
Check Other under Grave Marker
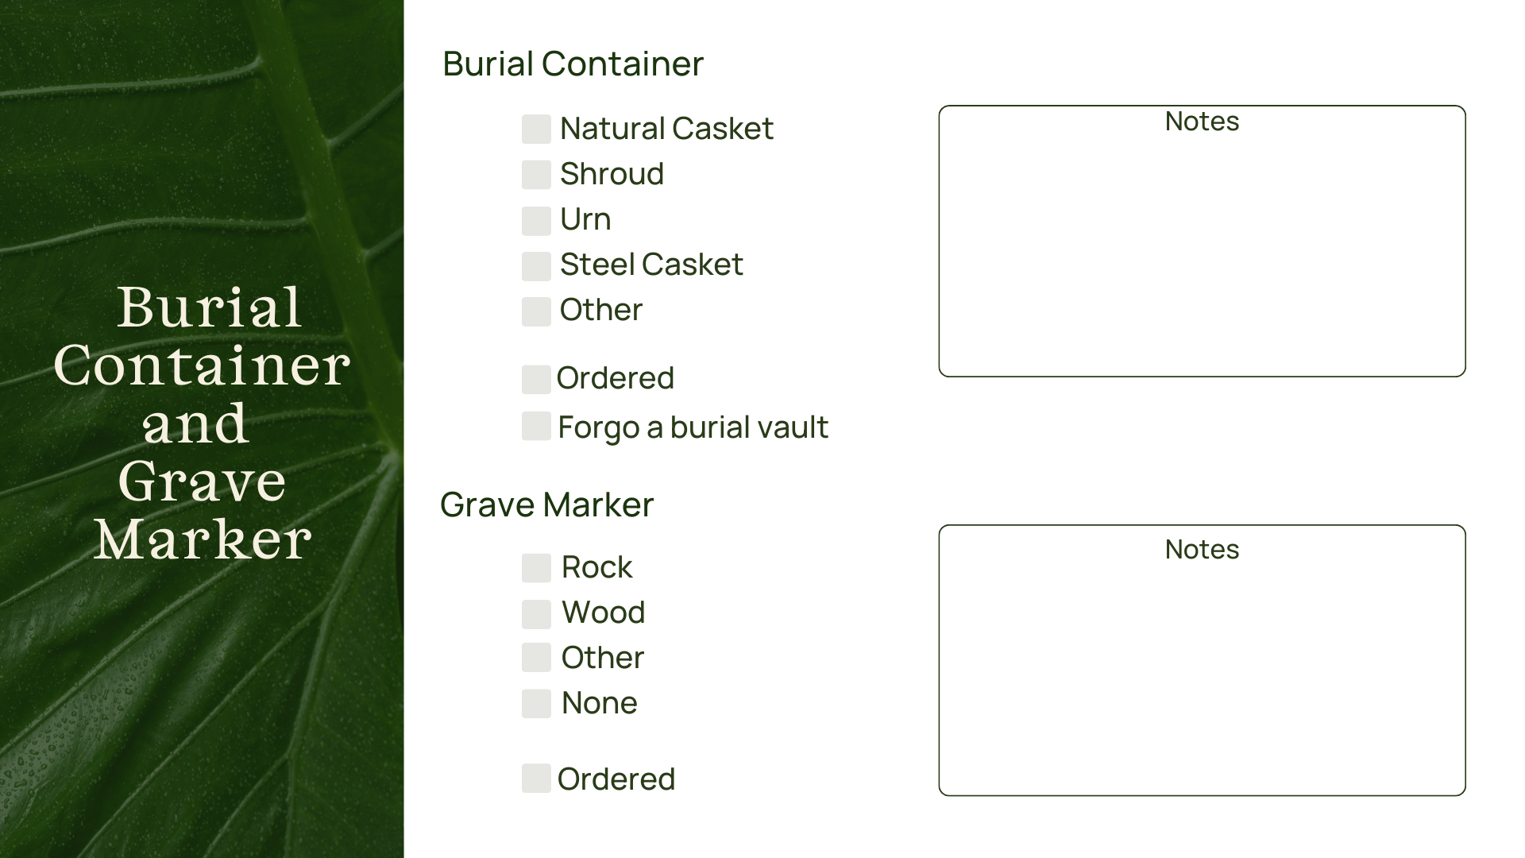pos(536,658)
